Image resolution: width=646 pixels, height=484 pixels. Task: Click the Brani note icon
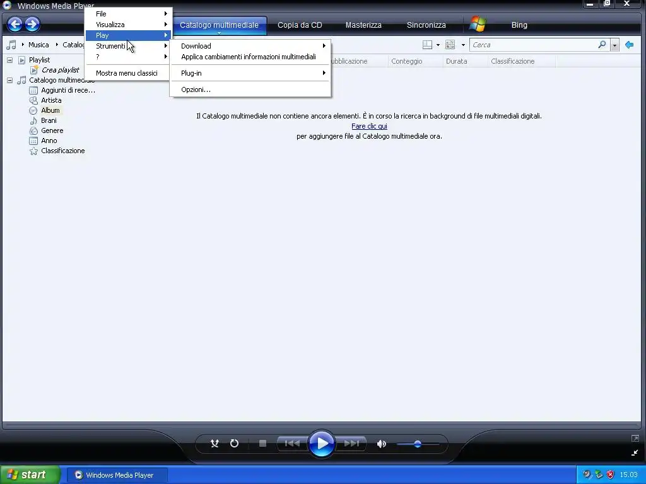(33, 120)
